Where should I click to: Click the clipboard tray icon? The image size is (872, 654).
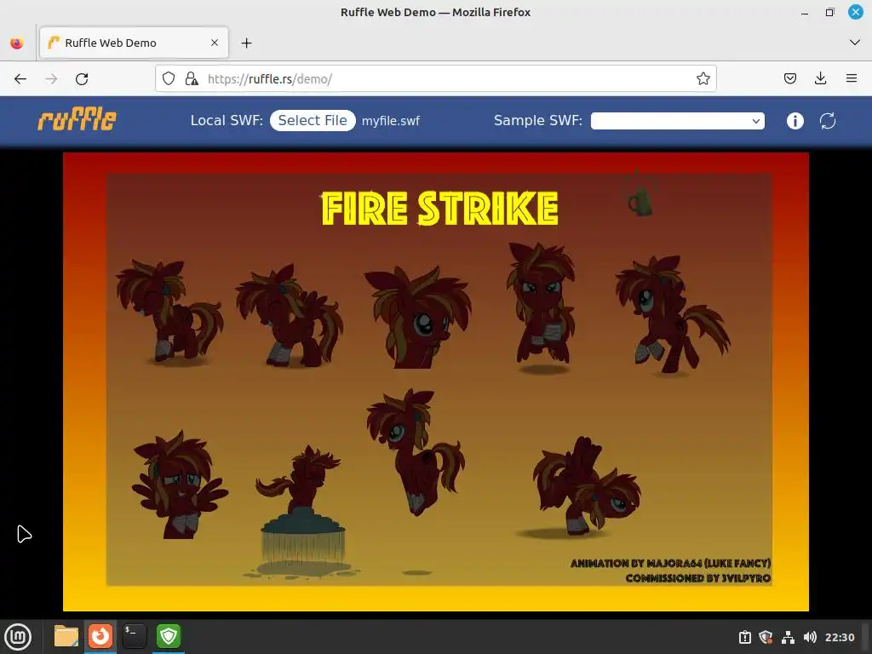pos(745,637)
